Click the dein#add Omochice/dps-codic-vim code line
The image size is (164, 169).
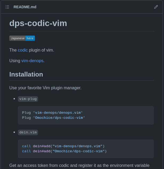[64, 151]
